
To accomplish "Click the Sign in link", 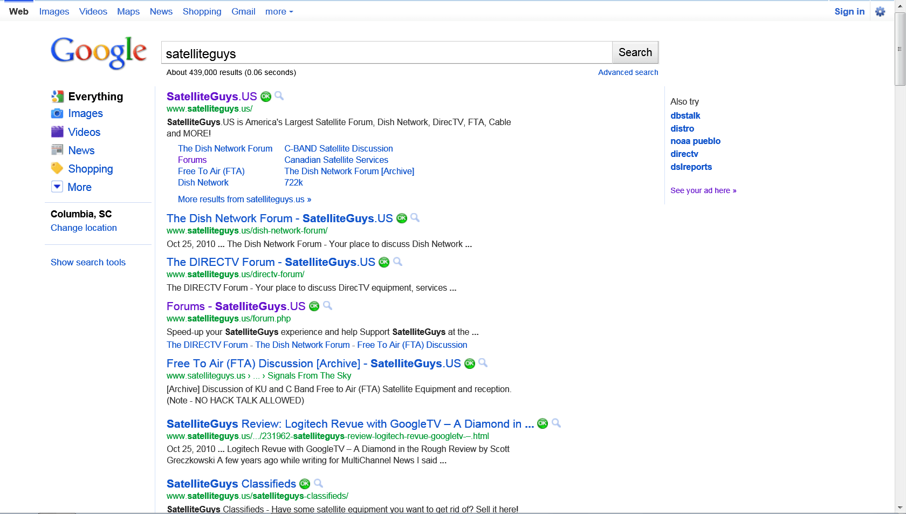I will click(849, 11).
